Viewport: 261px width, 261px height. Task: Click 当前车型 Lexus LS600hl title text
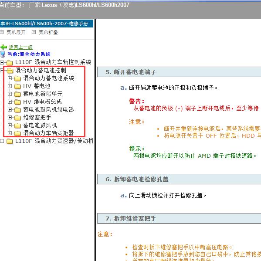point(64,5)
